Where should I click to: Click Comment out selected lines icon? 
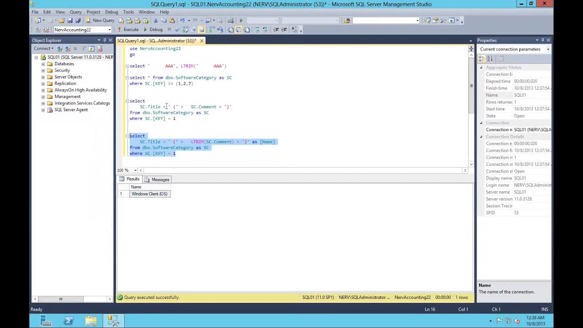click(257, 30)
